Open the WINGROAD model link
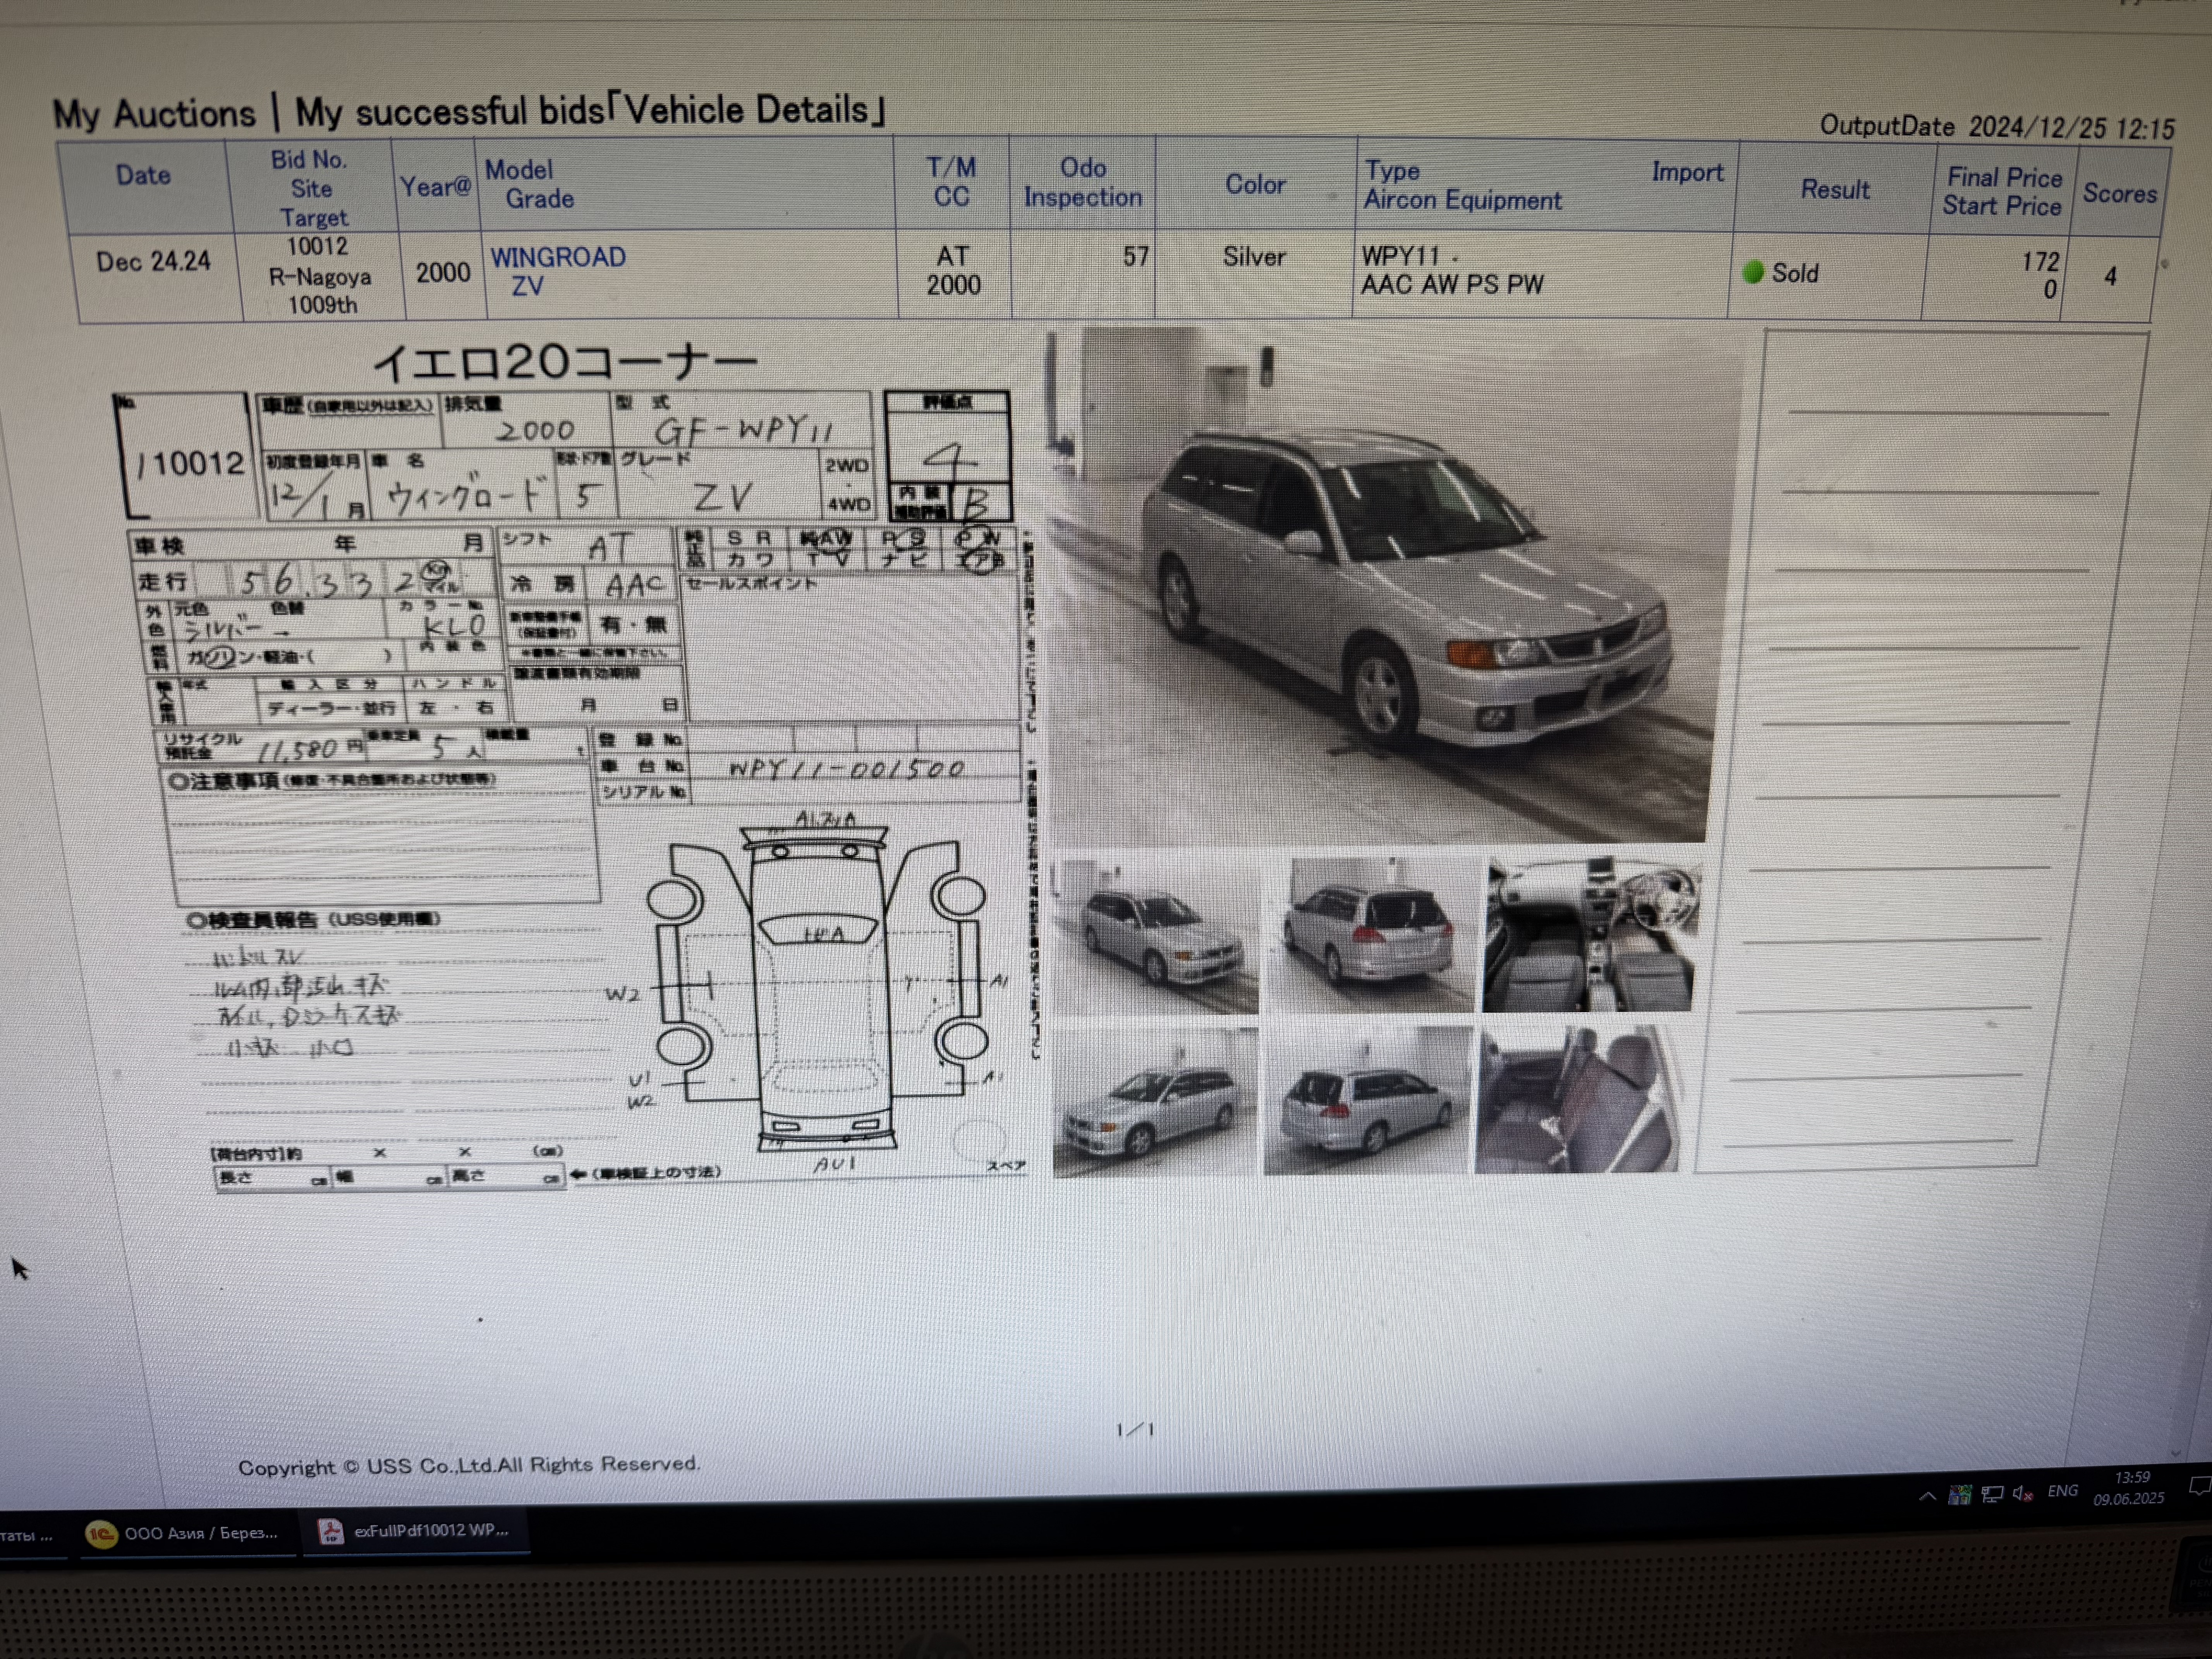The height and width of the screenshot is (1659, 2212). pyautogui.click(x=558, y=257)
